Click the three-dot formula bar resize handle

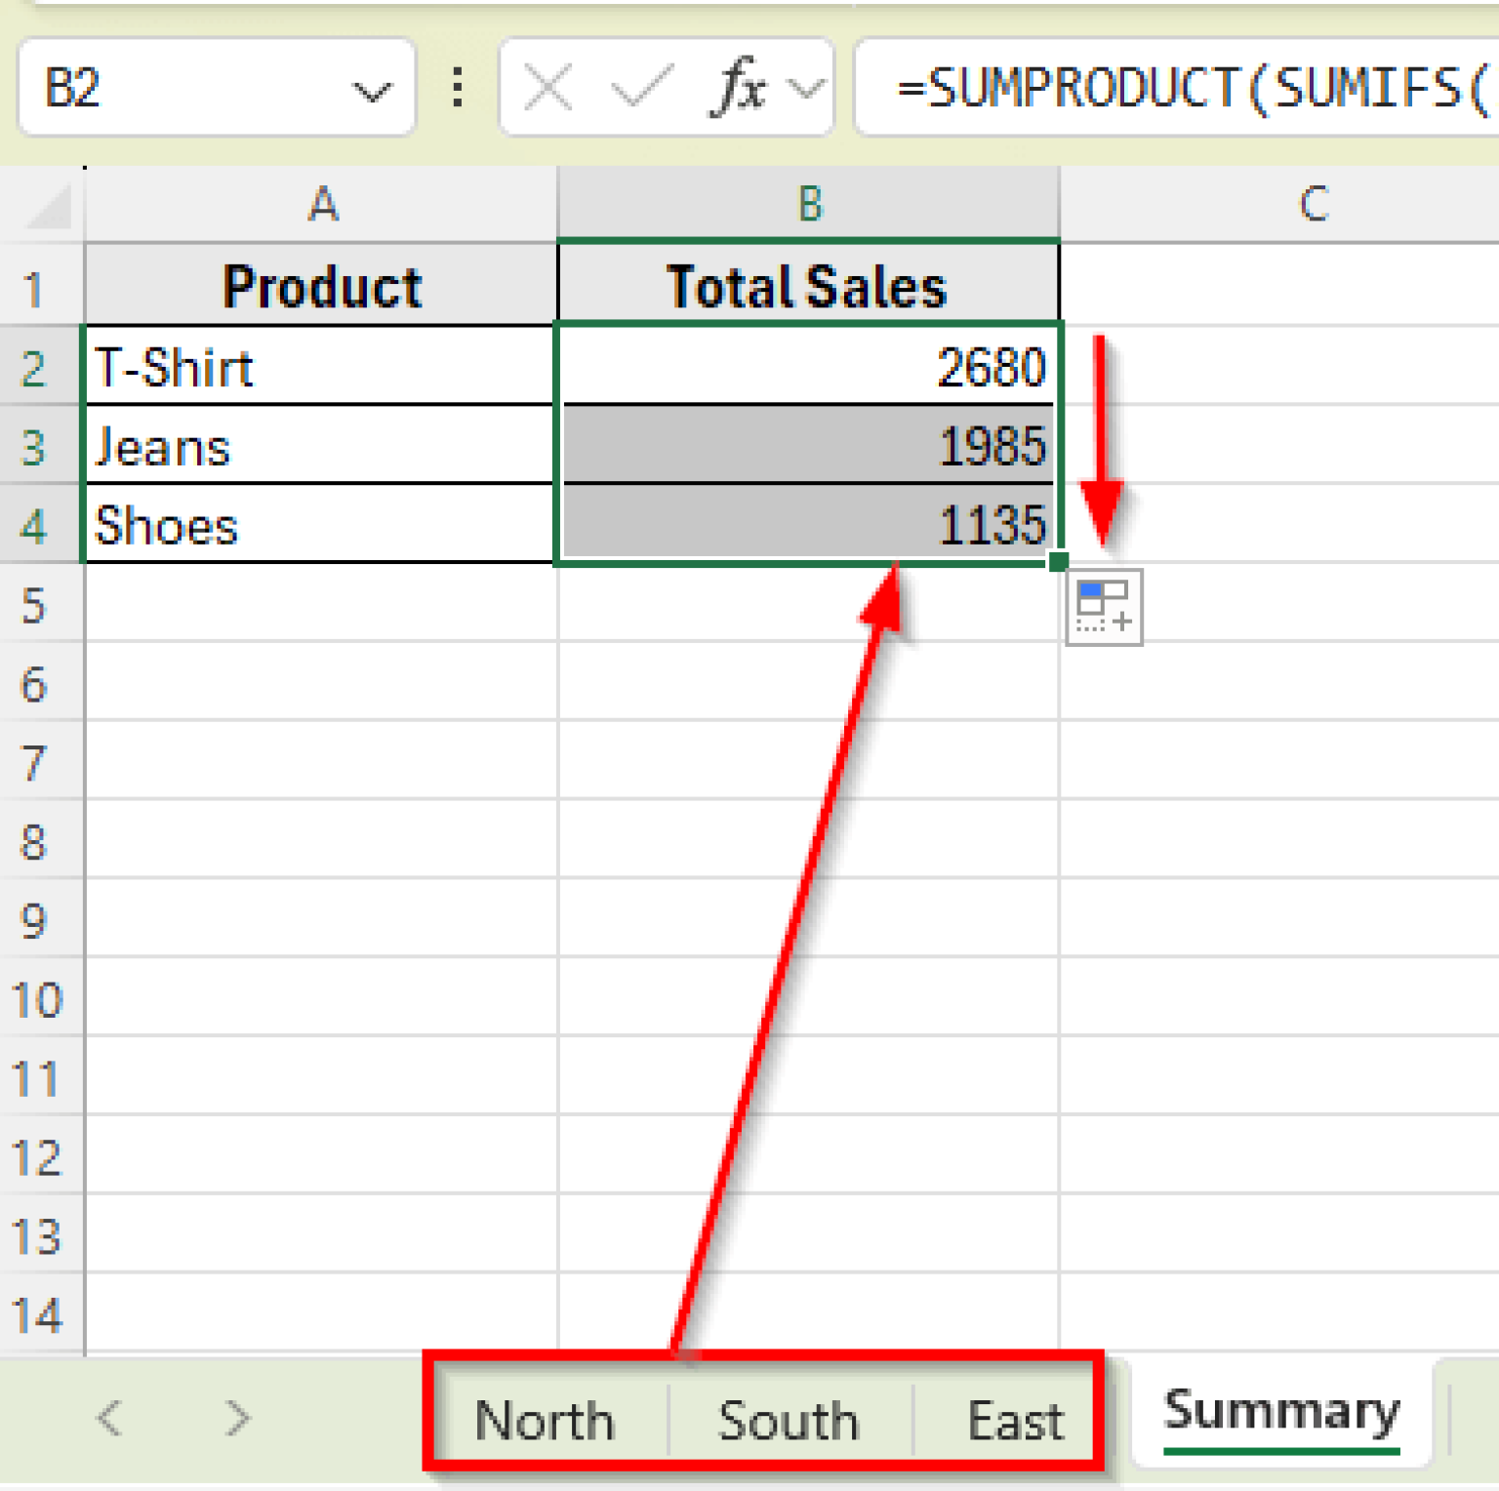tap(457, 88)
